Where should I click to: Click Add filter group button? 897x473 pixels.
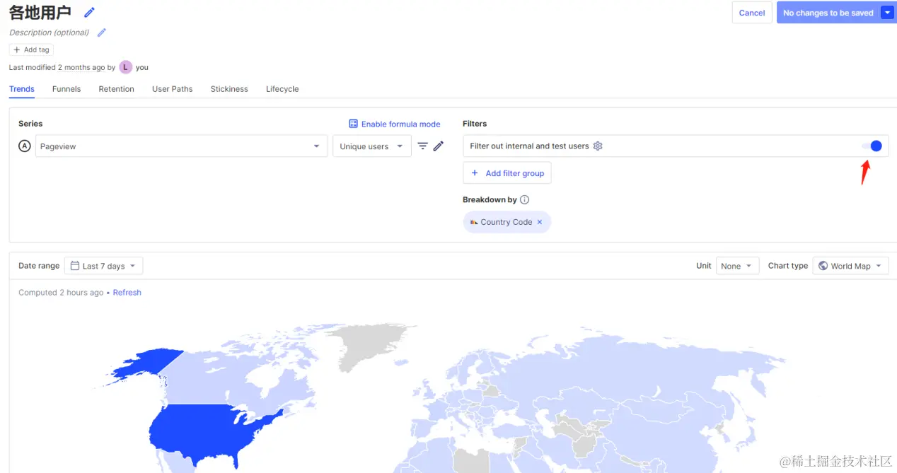pyautogui.click(x=507, y=173)
